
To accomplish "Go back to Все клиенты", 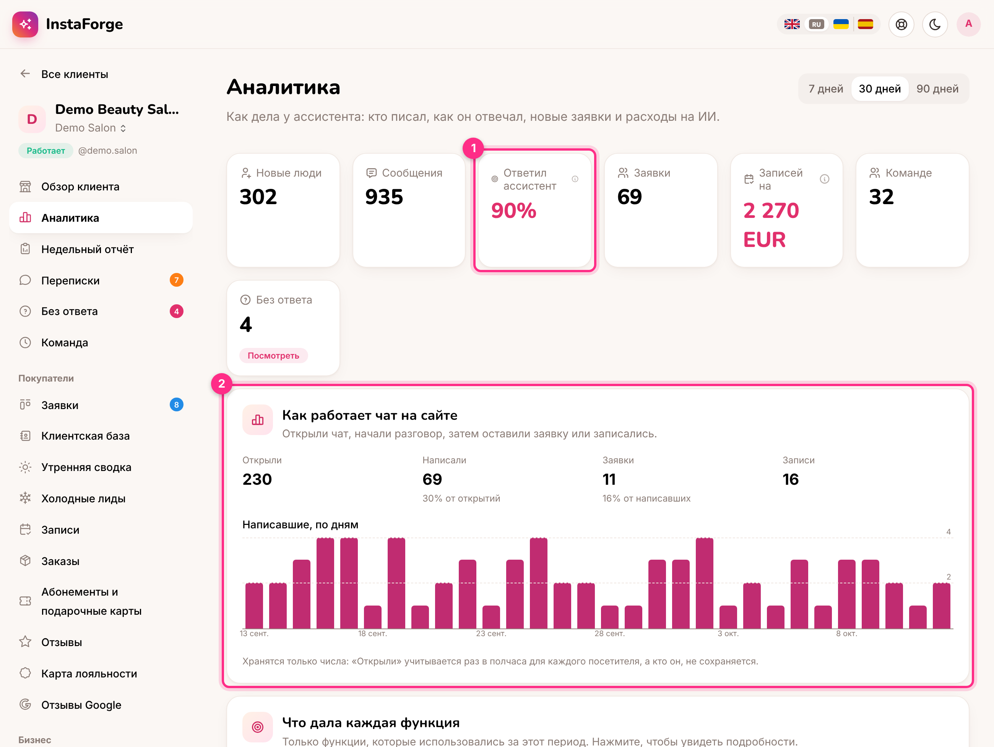I will 64,74.
